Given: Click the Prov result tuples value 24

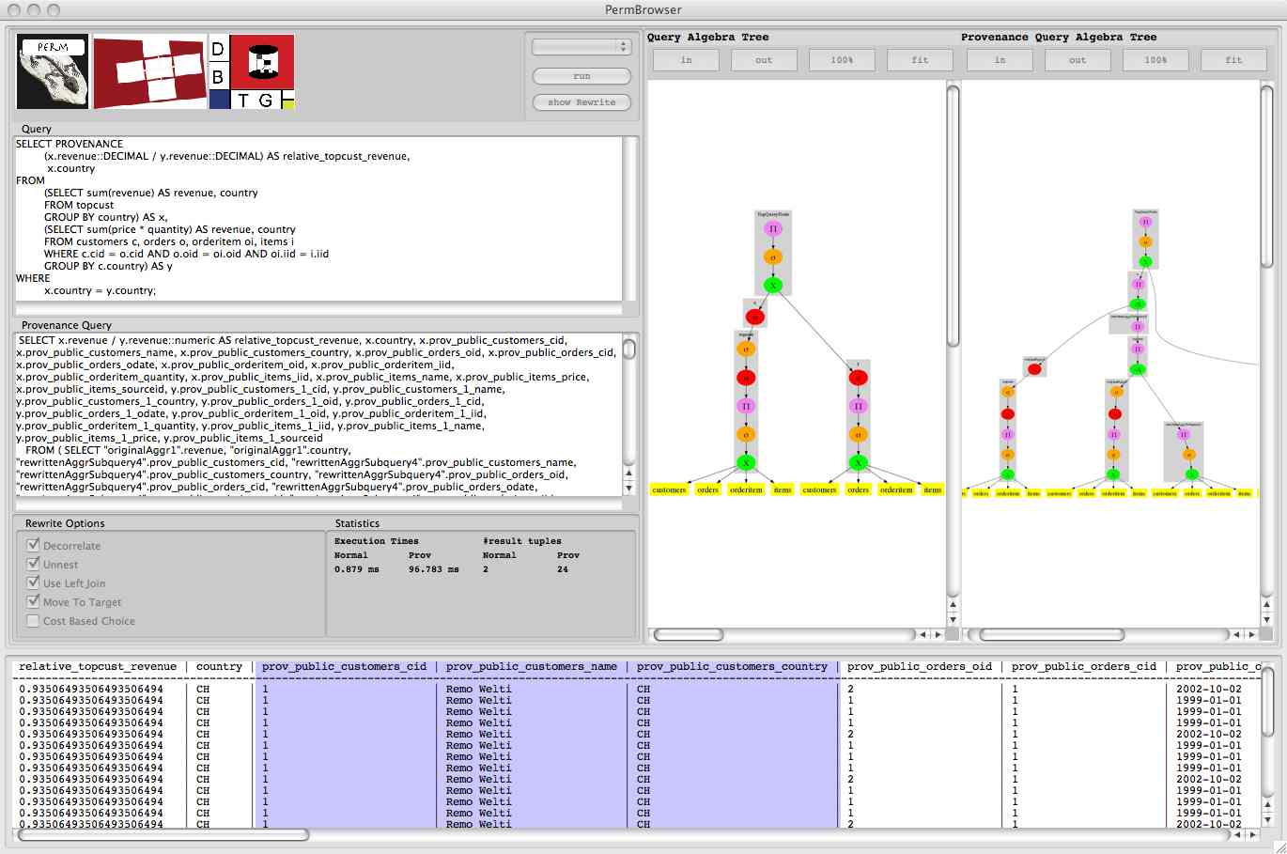Looking at the screenshot, I should pyautogui.click(x=563, y=569).
